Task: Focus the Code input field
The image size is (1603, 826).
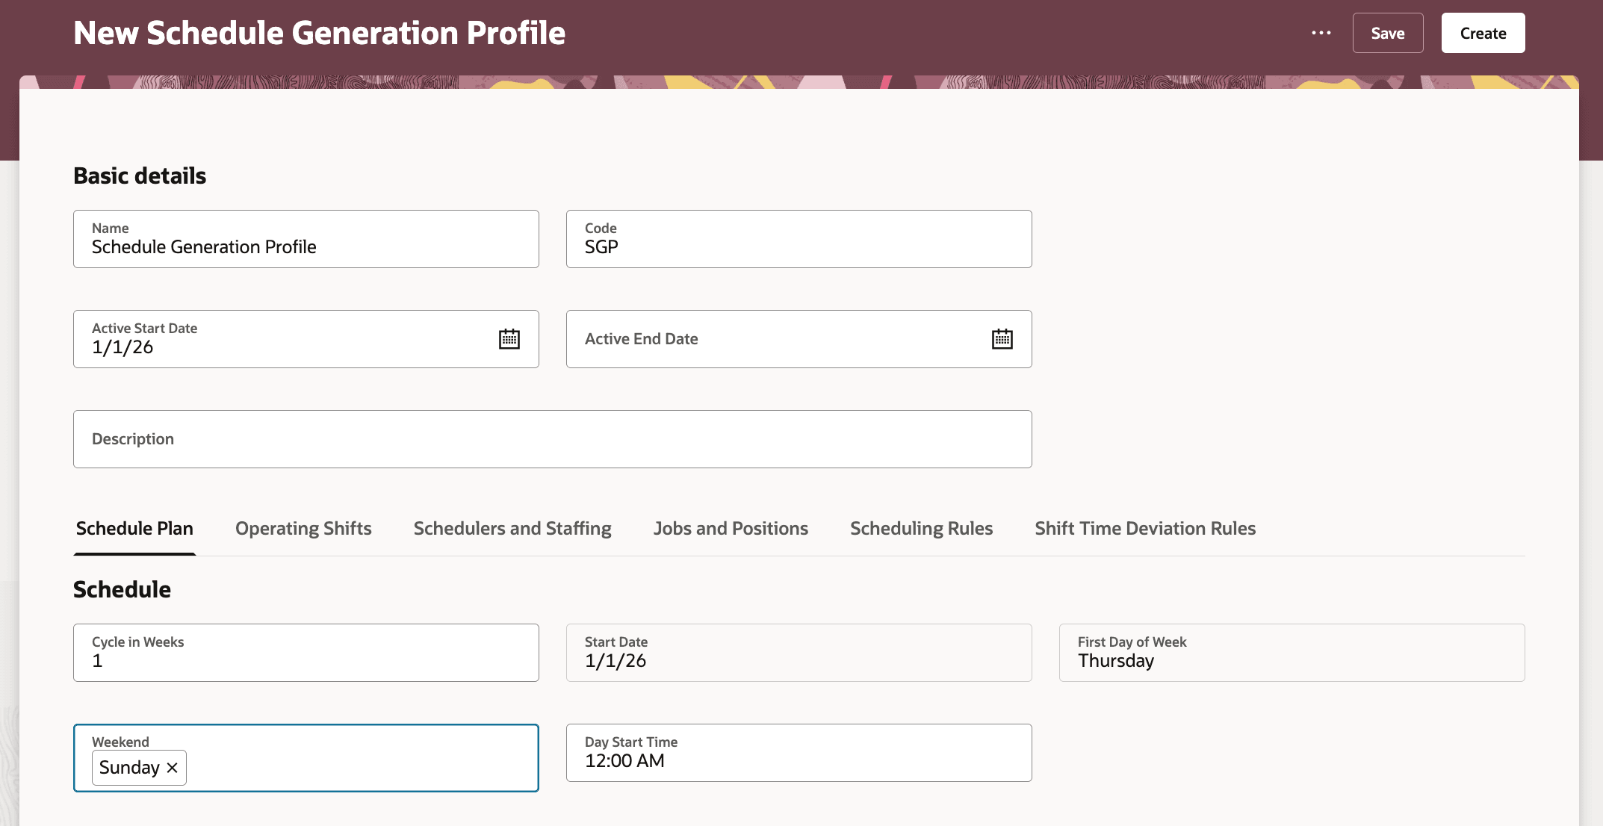Action: (x=799, y=239)
